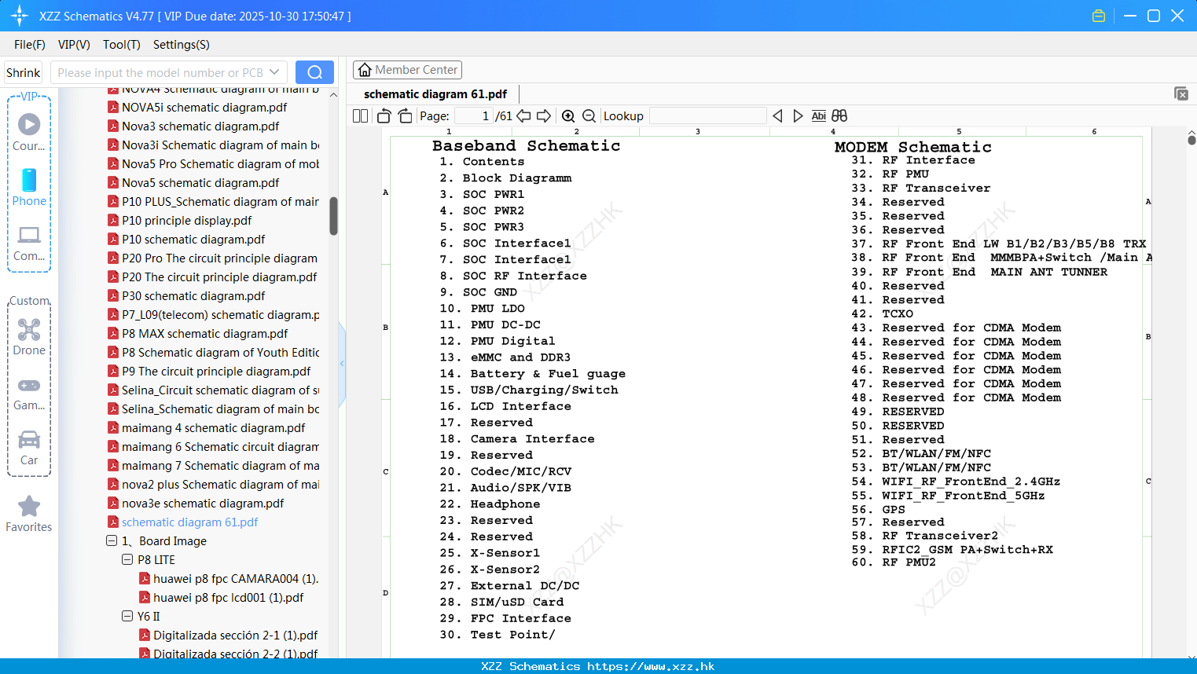Open huawei p8 fpc CAMARA004 (1) file

pyautogui.click(x=235, y=578)
